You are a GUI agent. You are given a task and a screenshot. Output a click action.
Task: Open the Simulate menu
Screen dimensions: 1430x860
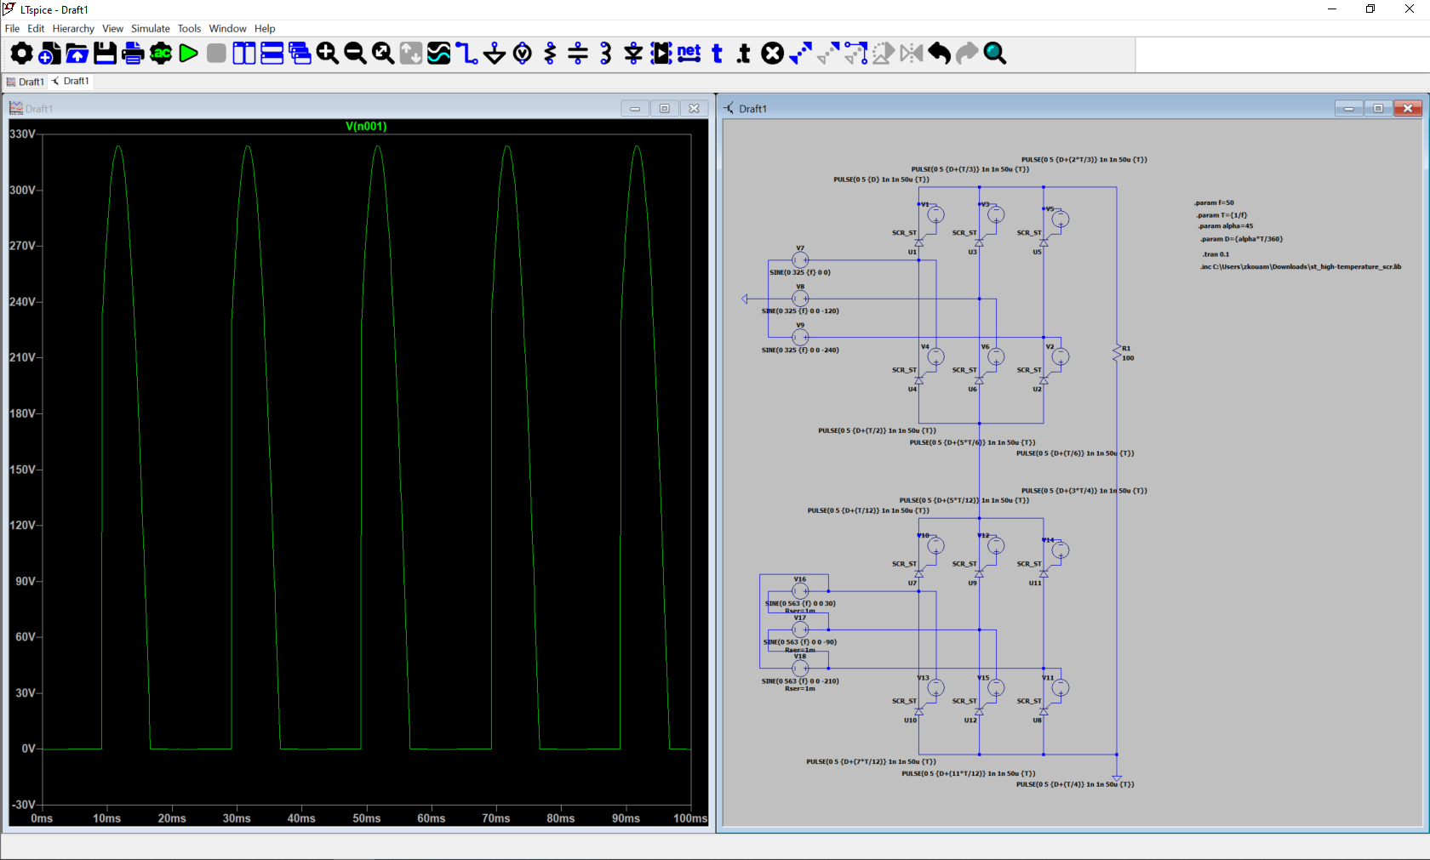(150, 28)
